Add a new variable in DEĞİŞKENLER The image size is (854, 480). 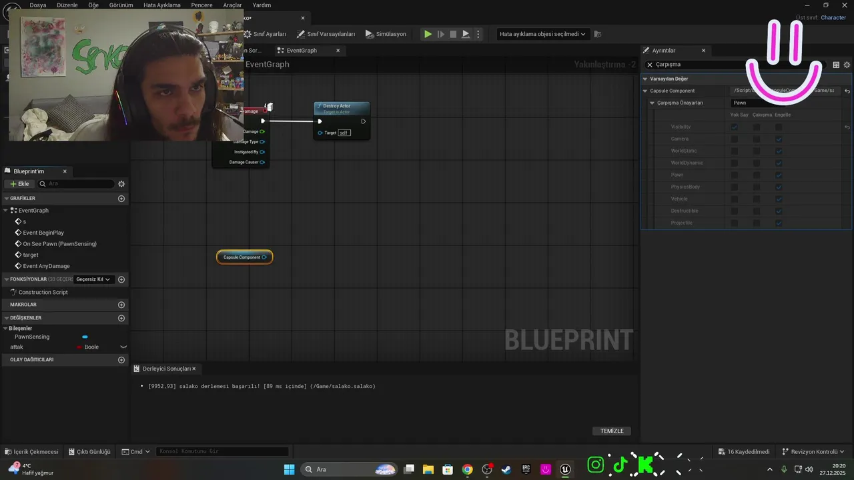coord(121,318)
